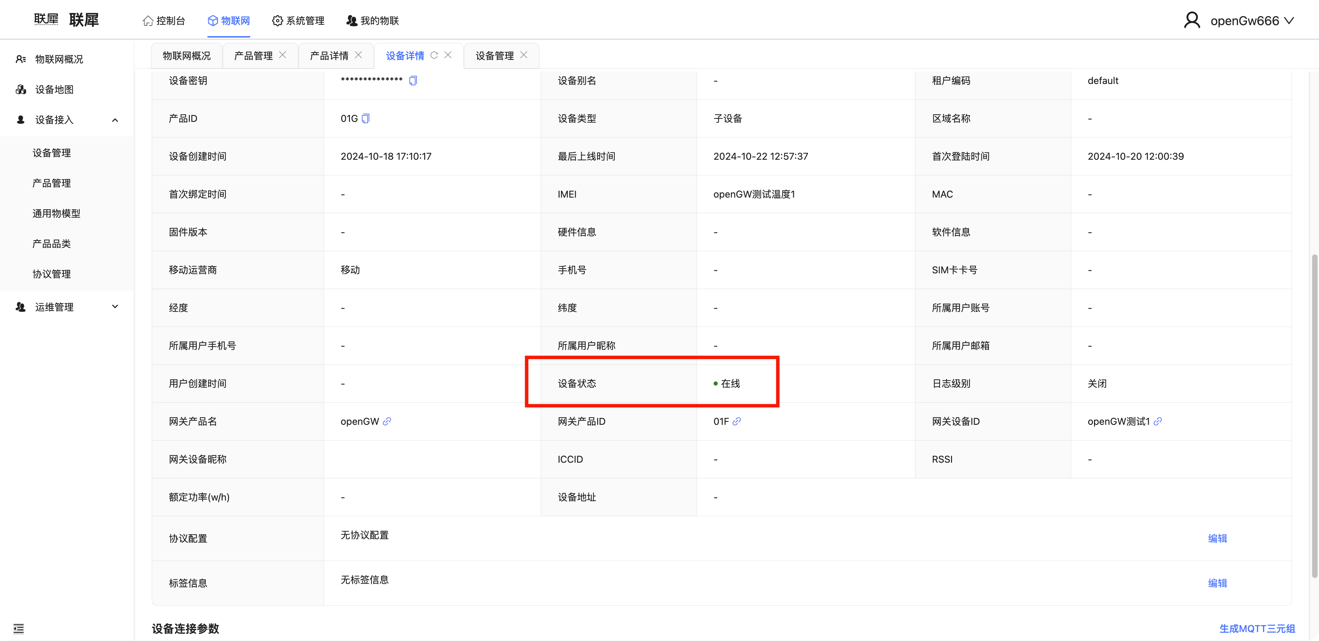Screen dimensions: 1319x641
Task: Open the 物联网概况 tab
Action: pyautogui.click(x=186, y=56)
